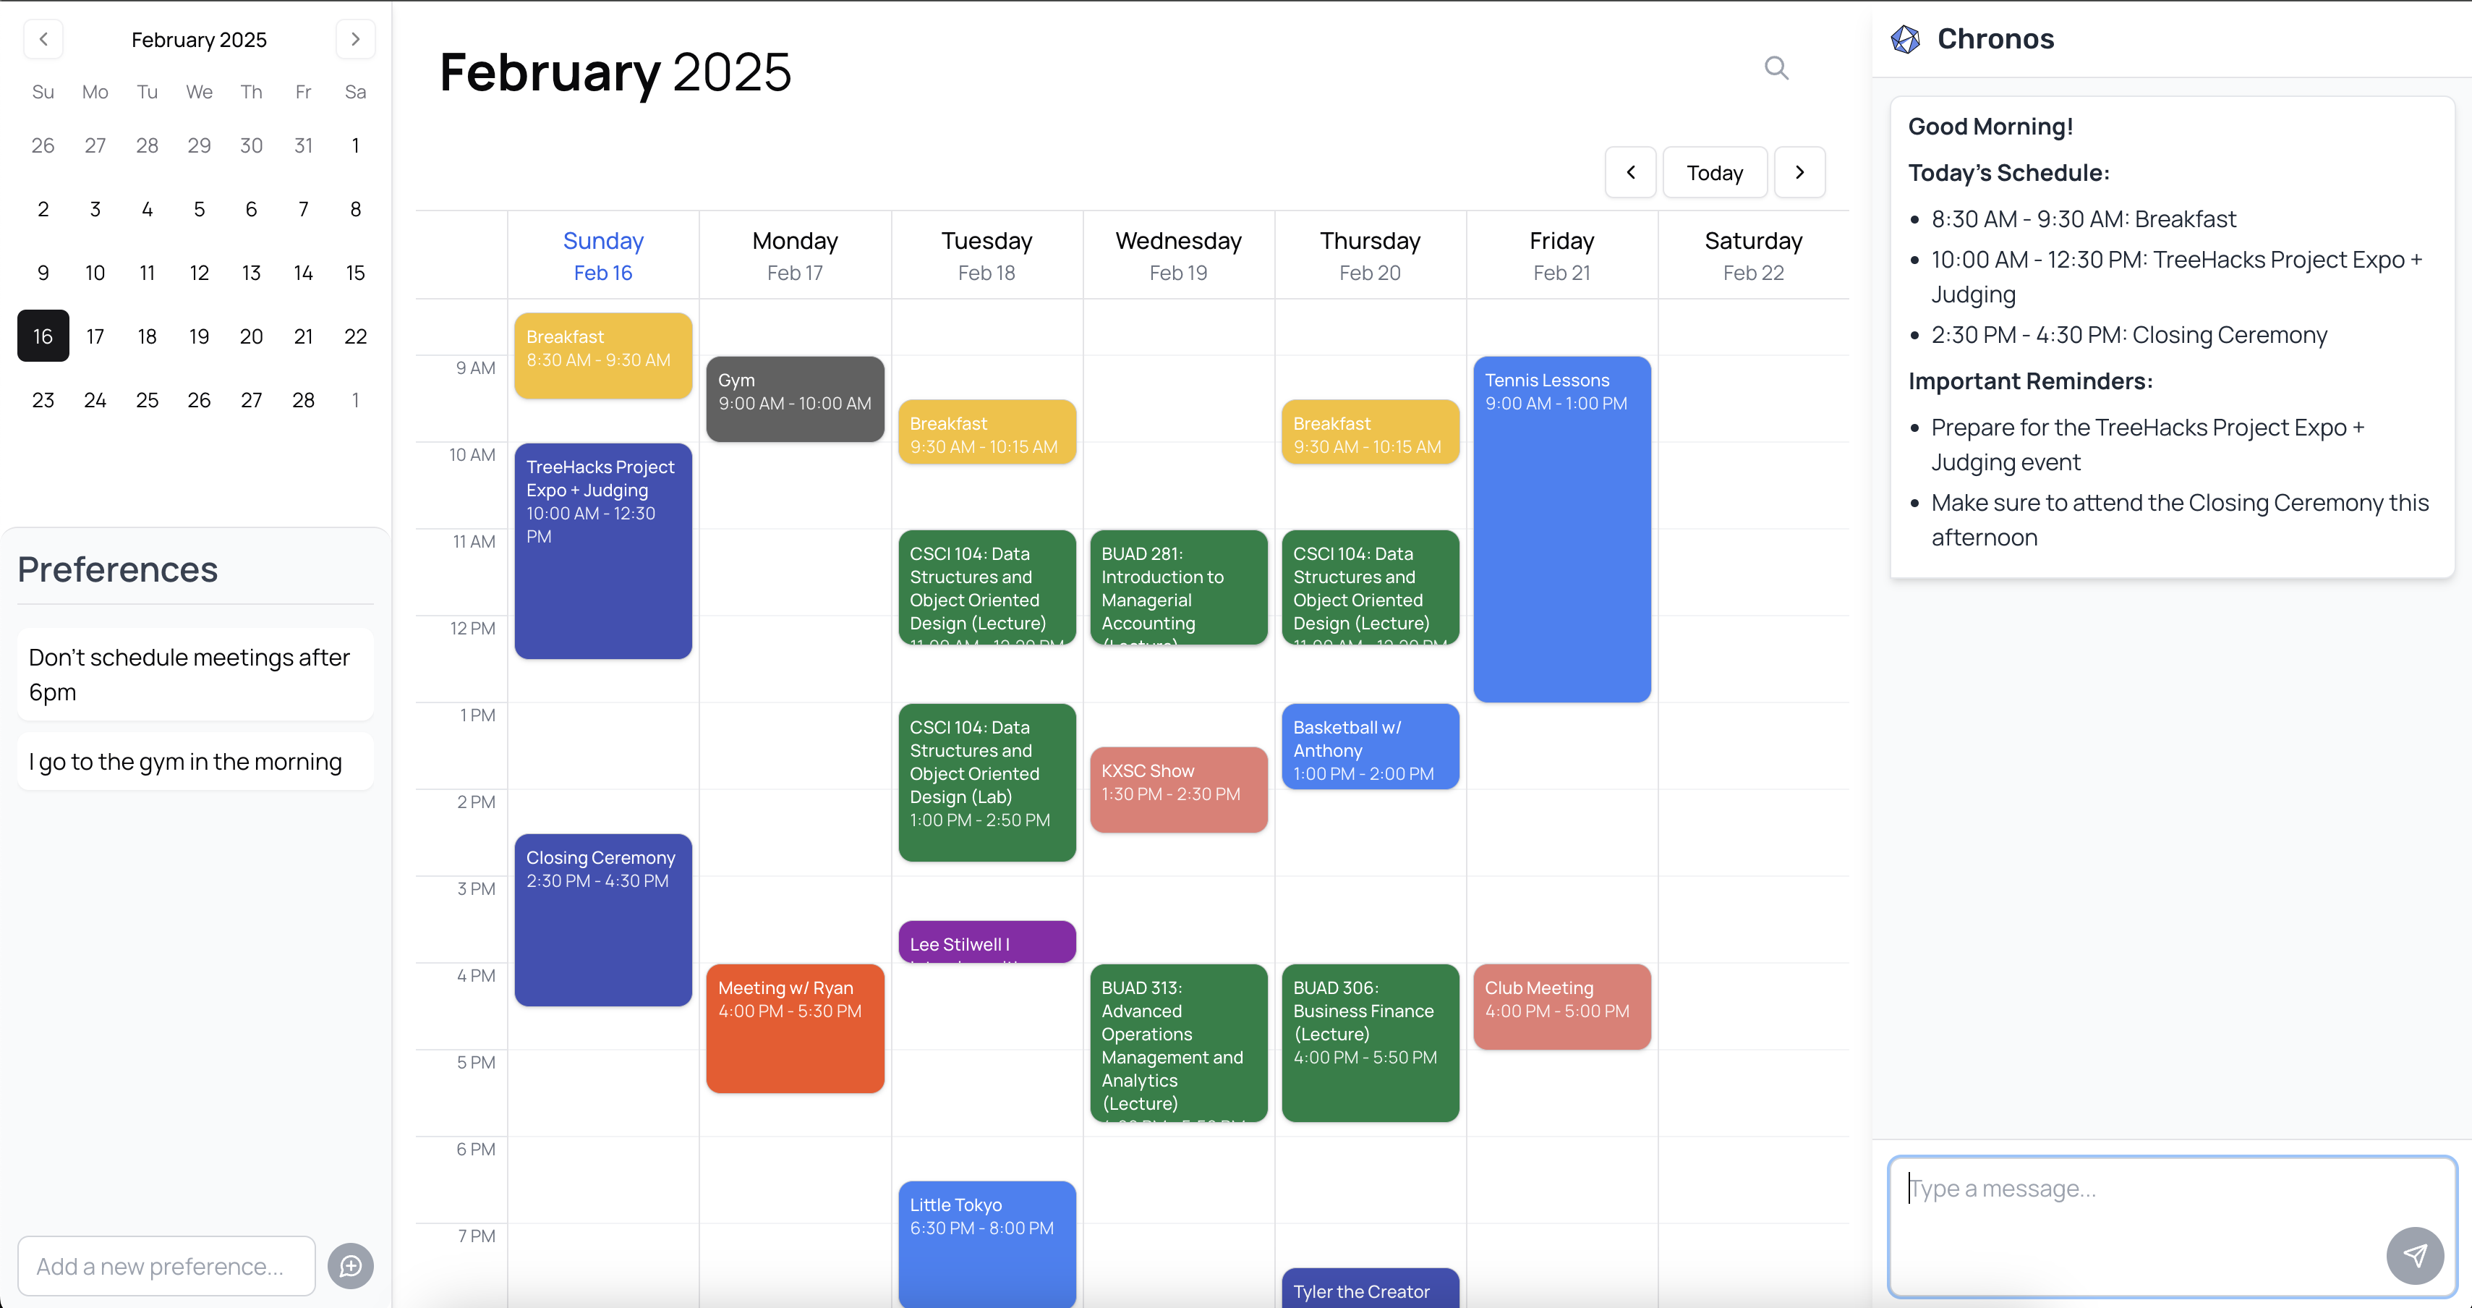Select the 'I go to the gym' preference
Viewport: 2472px width, 1308px height.
[x=195, y=762]
